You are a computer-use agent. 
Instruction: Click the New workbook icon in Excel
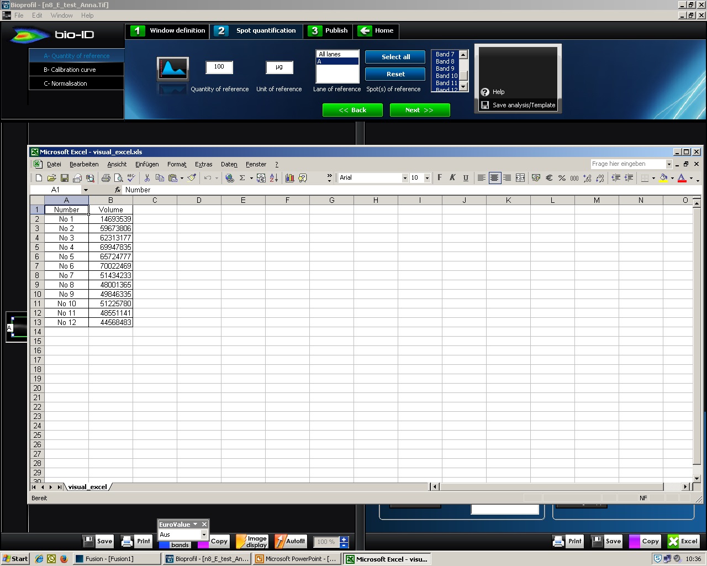click(x=39, y=178)
